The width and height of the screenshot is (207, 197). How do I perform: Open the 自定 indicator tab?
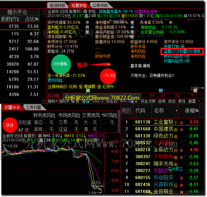point(172,101)
